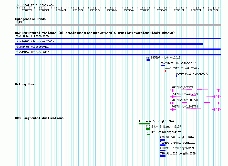Select the blue gain bar for nsv470786
228x166 pixels.
click(109, 44)
